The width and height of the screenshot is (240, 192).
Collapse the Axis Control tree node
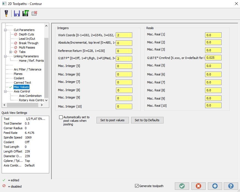click(x=5, y=92)
